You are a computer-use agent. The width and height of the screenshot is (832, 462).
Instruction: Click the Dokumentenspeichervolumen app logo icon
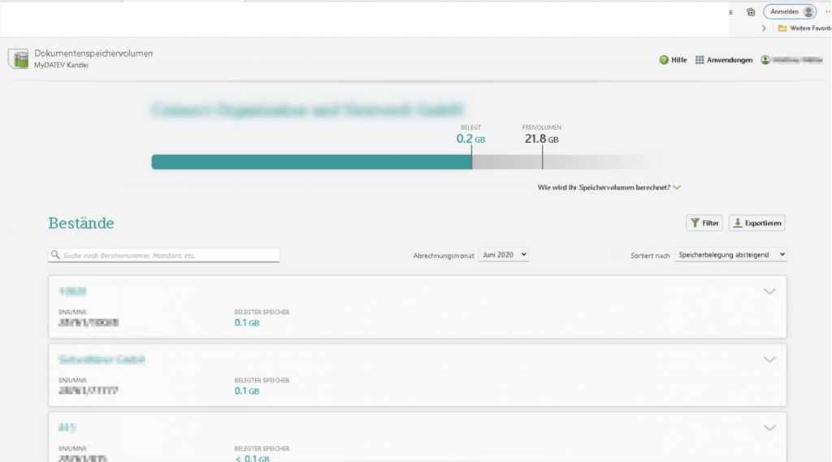point(18,58)
